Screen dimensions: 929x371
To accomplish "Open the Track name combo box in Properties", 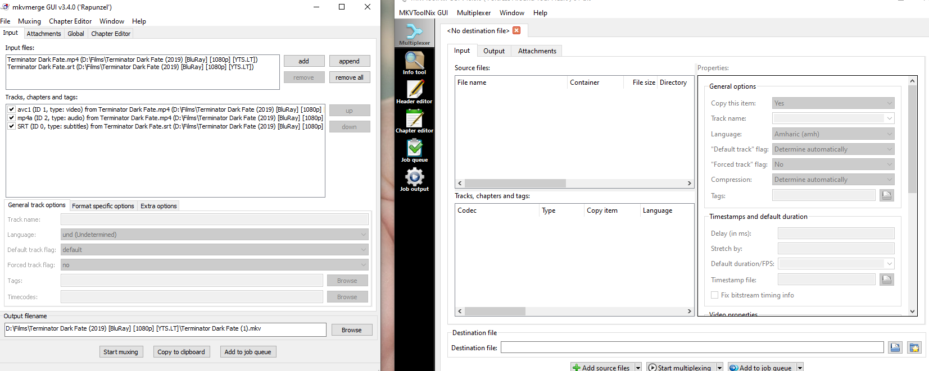I will tap(833, 118).
